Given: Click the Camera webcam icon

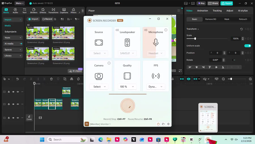Looking at the screenshot, I should (99, 76).
